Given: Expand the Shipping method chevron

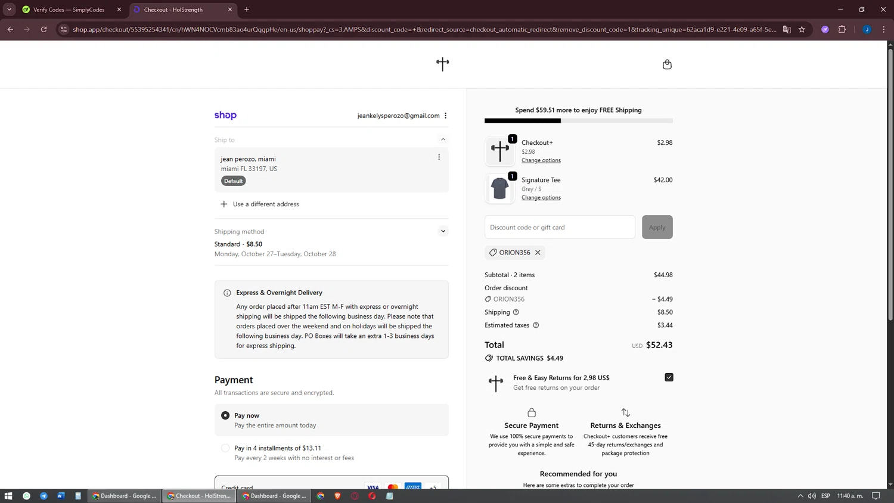Looking at the screenshot, I should [x=443, y=231].
